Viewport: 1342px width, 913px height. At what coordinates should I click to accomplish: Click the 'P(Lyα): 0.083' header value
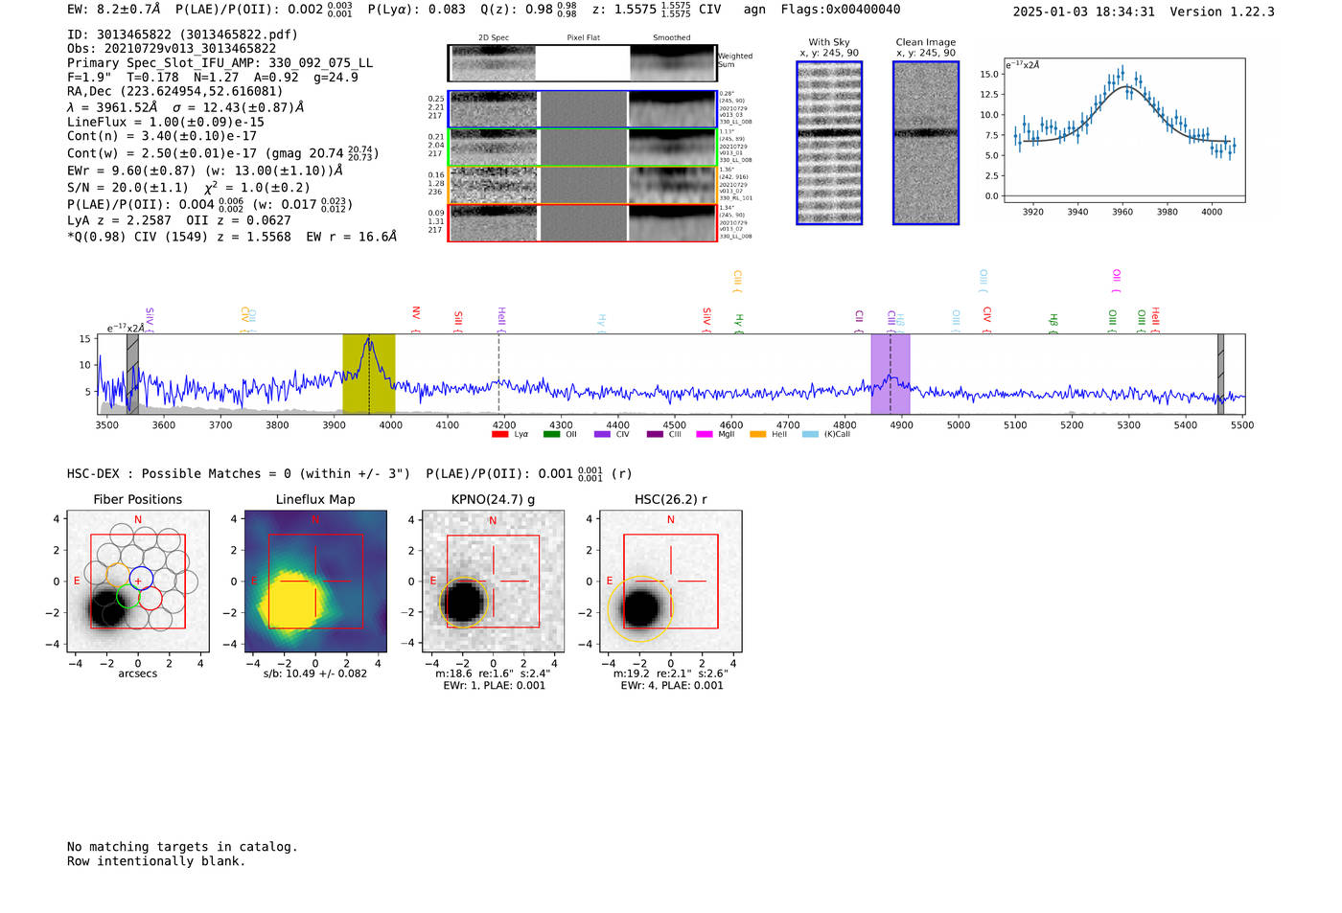(x=417, y=10)
